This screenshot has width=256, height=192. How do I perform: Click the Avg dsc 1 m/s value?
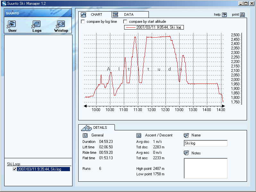tap(158, 142)
